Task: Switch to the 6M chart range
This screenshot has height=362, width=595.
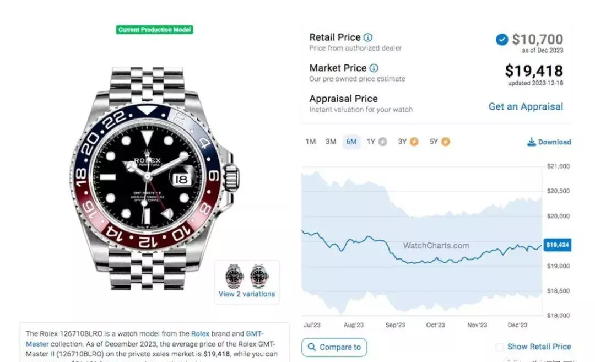Action: [351, 142]
